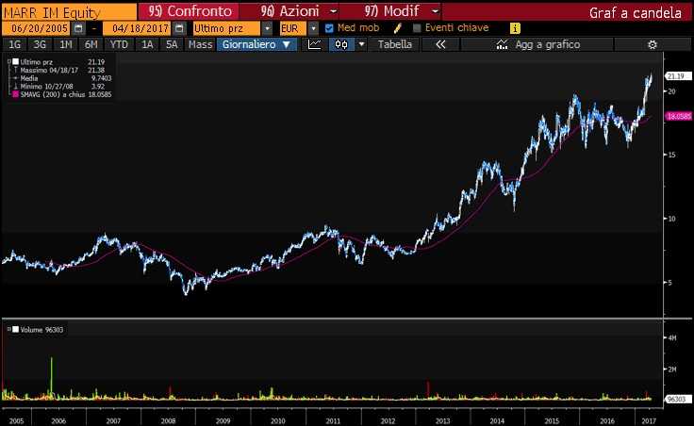Image resolution: width=694 pixels, height=426 pixels.
Task: Click the pencil edit icon beside Med mob
Action: (x=398, y=28)
